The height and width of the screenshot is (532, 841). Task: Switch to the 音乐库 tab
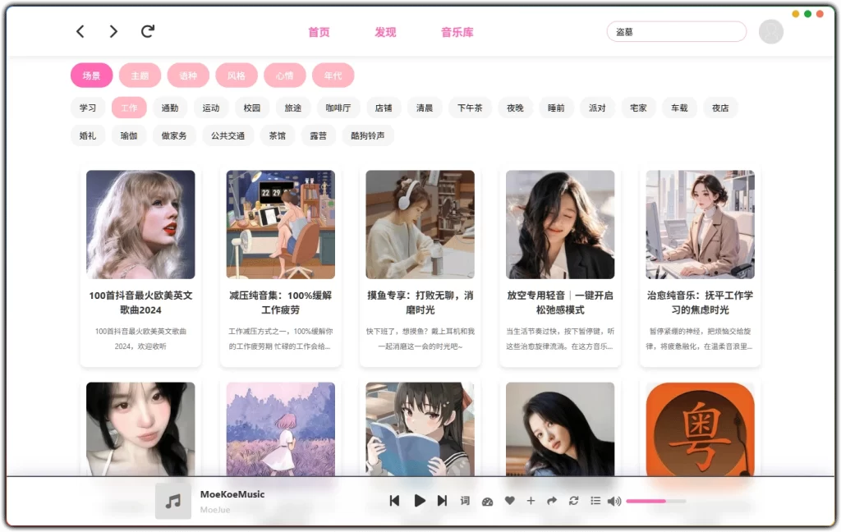click(x=457, y=32)
